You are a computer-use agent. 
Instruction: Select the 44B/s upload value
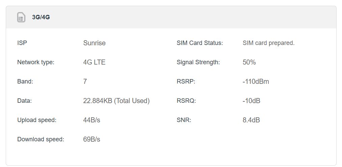(x=91, y=120)
